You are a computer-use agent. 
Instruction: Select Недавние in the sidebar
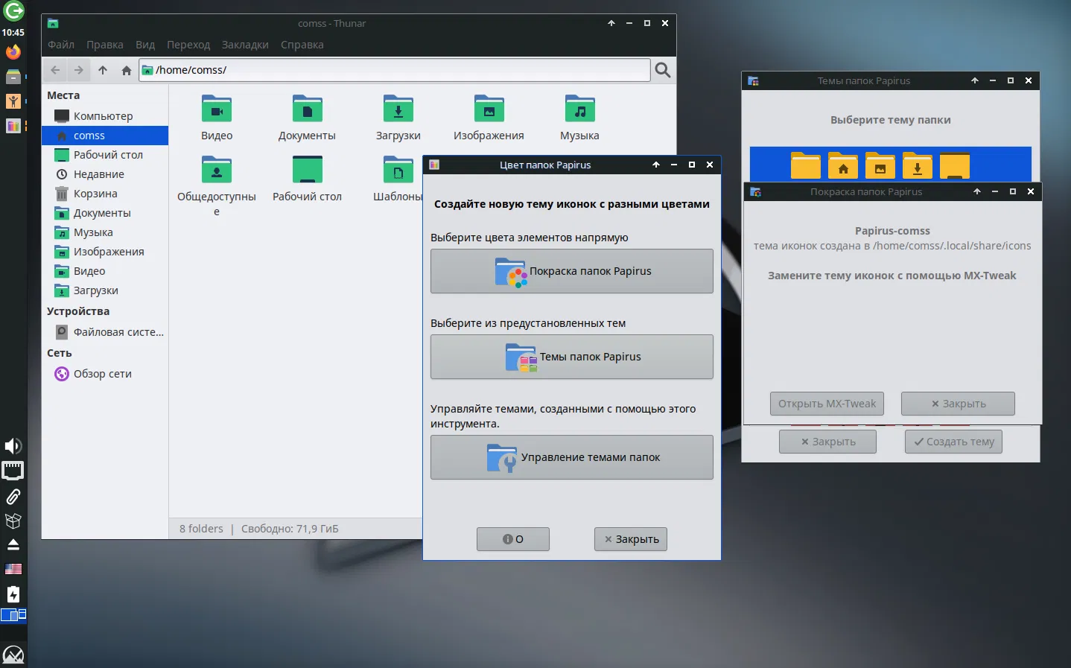click(x=105, y=174)
